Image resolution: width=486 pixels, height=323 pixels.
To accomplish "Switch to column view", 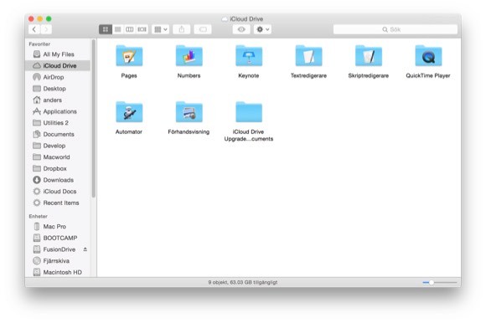I will [x=130, y=29].
